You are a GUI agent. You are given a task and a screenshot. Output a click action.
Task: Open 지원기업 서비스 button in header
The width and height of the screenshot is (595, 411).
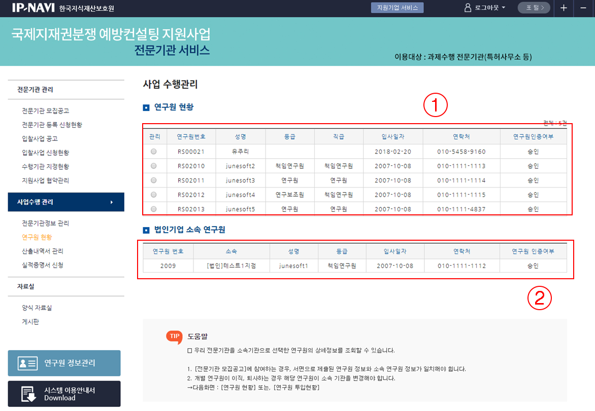[x=397, y=8]
